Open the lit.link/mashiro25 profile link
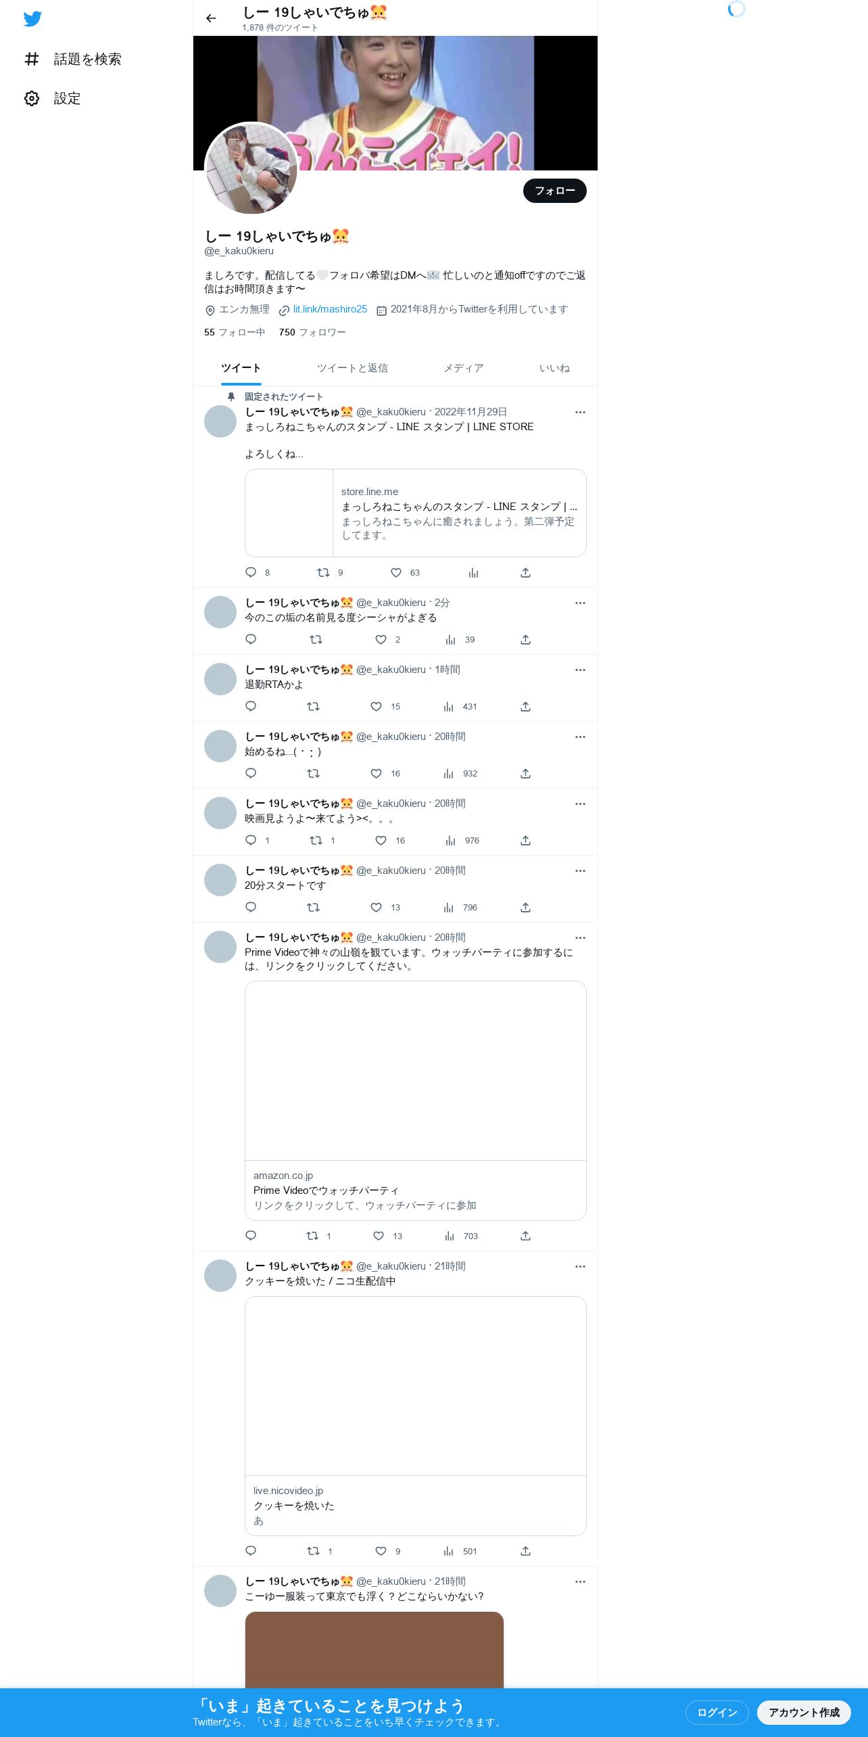This screenshot has height=1737, width=868. click(330, 309)
